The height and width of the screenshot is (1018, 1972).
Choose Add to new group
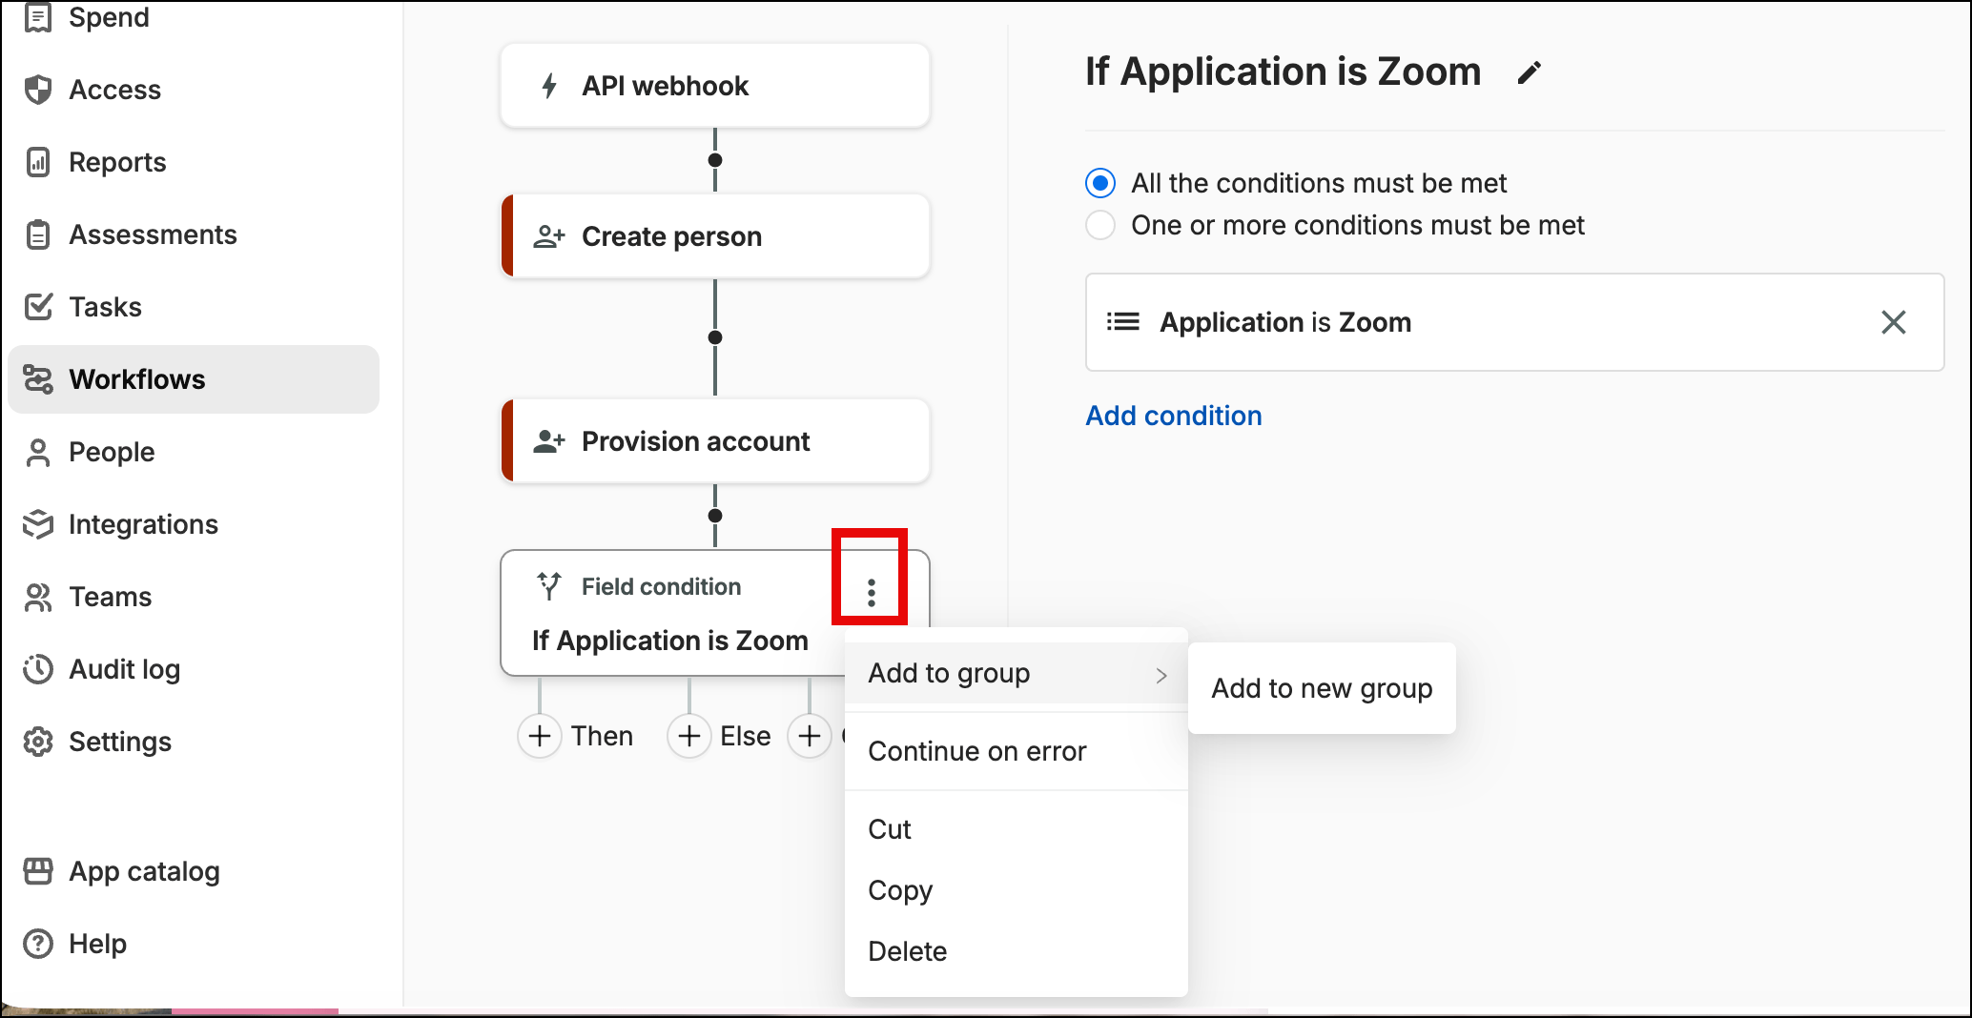pyautogui.click(x=1322, y=688)
